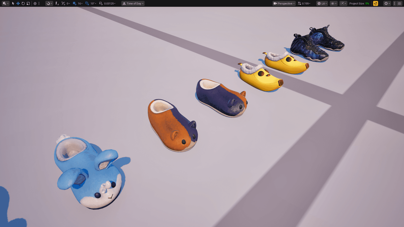Viewport: 404px width, 227px height.
Task: Open the transform tools three-dot menu
Action: [39, 3]
